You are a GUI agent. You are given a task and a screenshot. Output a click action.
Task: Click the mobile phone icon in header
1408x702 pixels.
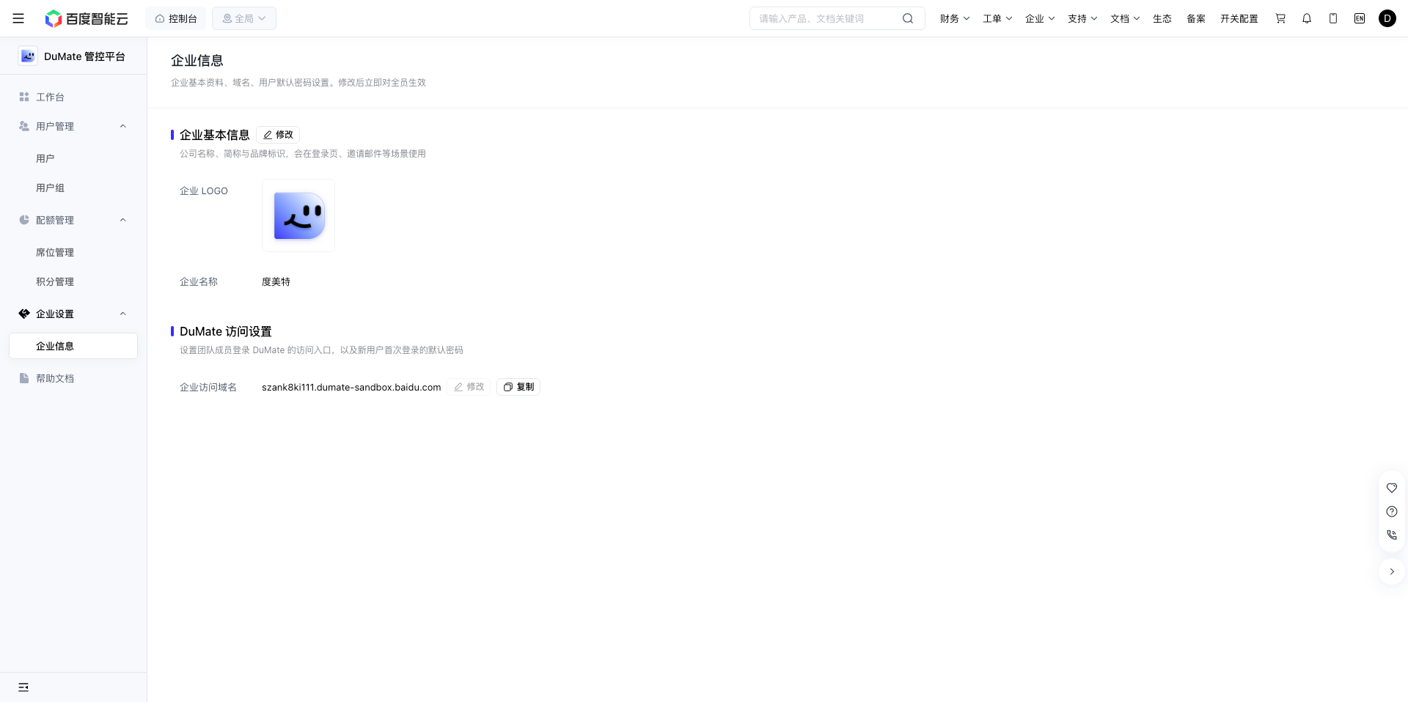(1333, 18)
